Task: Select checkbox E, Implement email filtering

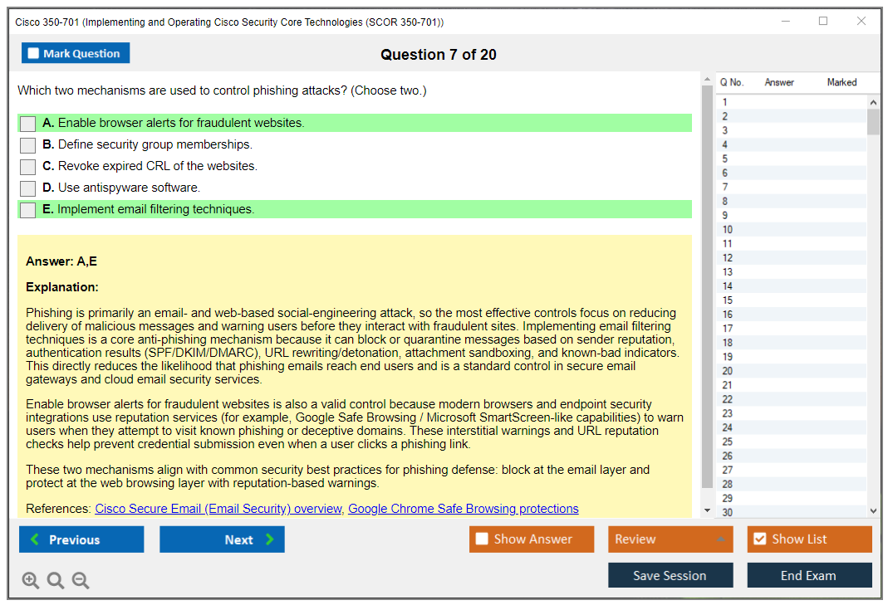Action: pyautogui.click(x=28, y=210)
